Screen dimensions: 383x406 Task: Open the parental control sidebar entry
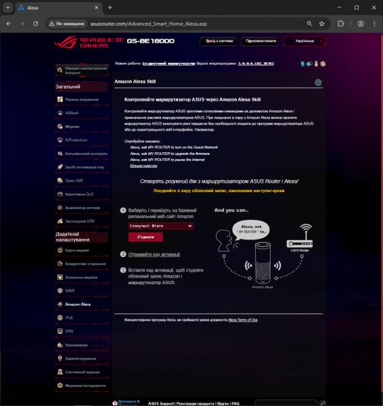82,154
